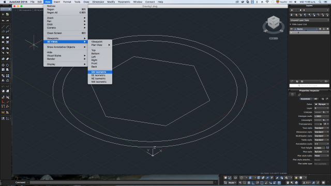Open the Wi-Fi status menu in macOS menu bar
Screen dimensions: 331x186
point(267,2)
